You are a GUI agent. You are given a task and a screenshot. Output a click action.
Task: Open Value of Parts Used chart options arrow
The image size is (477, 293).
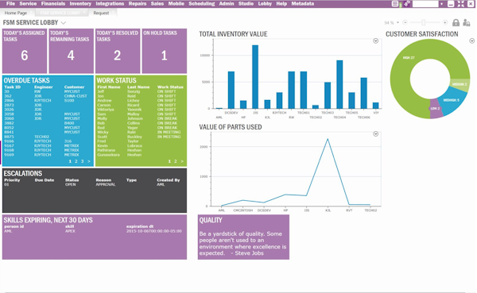(376, 134)
